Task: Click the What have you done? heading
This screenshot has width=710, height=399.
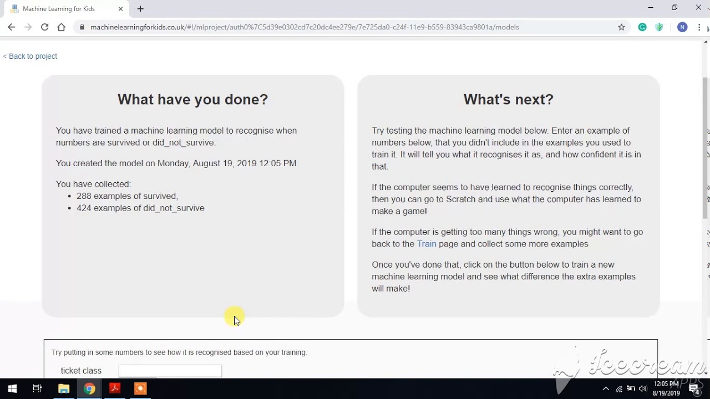Action: coord(193,99)
